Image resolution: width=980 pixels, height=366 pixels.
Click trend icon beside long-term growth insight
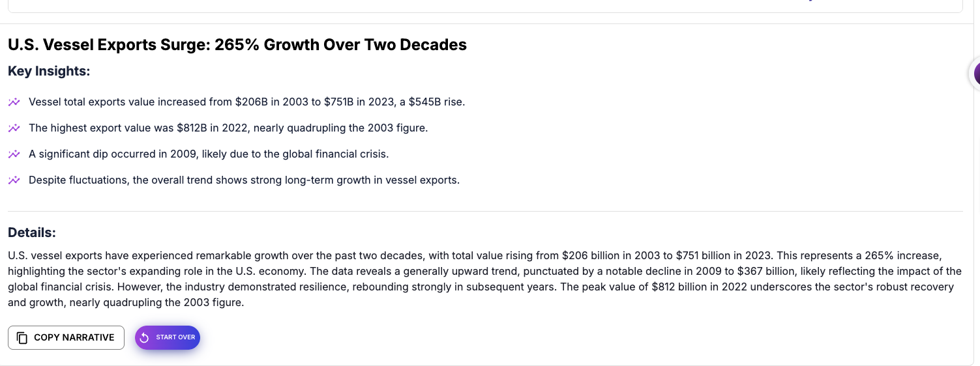click(x=14, y=180)
